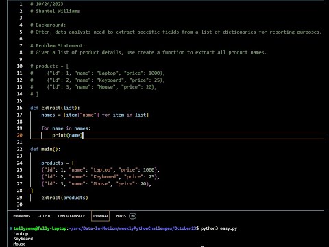Screen dimensions: 329x247
Task: Click the 'for name in names:' line
Action: [66, 128]
